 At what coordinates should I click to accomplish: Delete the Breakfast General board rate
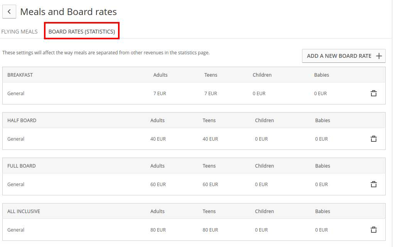pyautogui.click(x=373, y=93)
